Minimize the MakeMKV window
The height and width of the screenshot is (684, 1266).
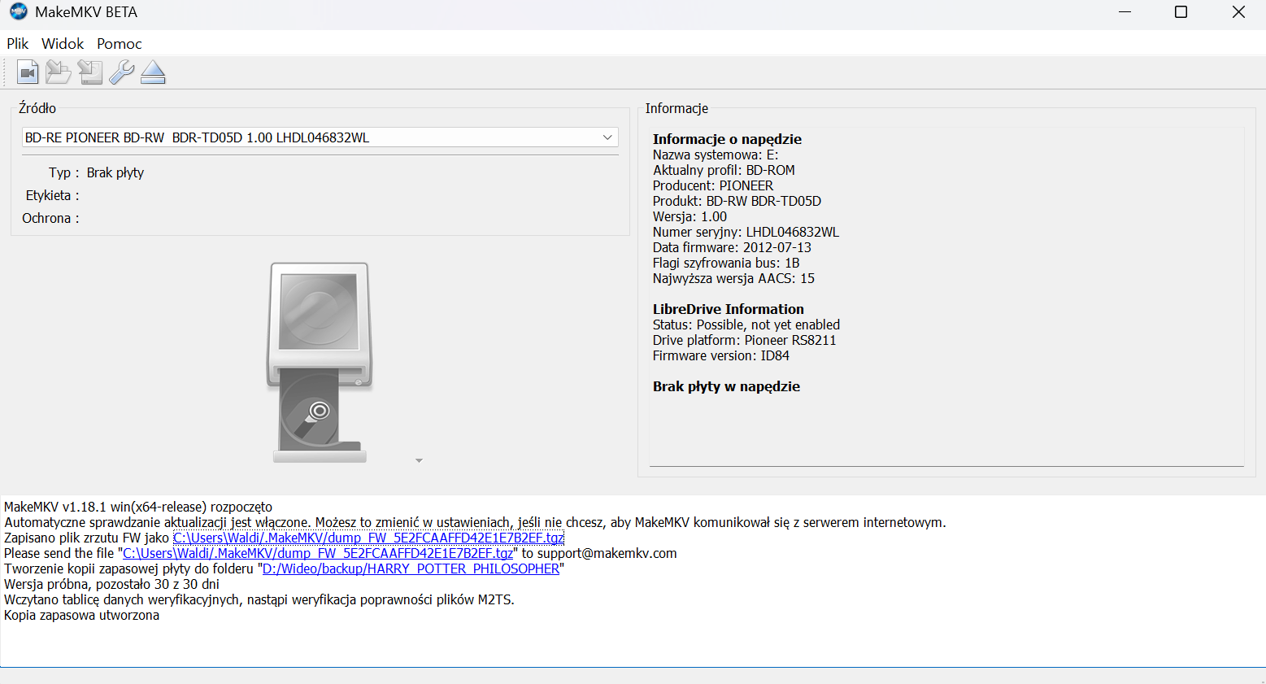point(1125,12)
